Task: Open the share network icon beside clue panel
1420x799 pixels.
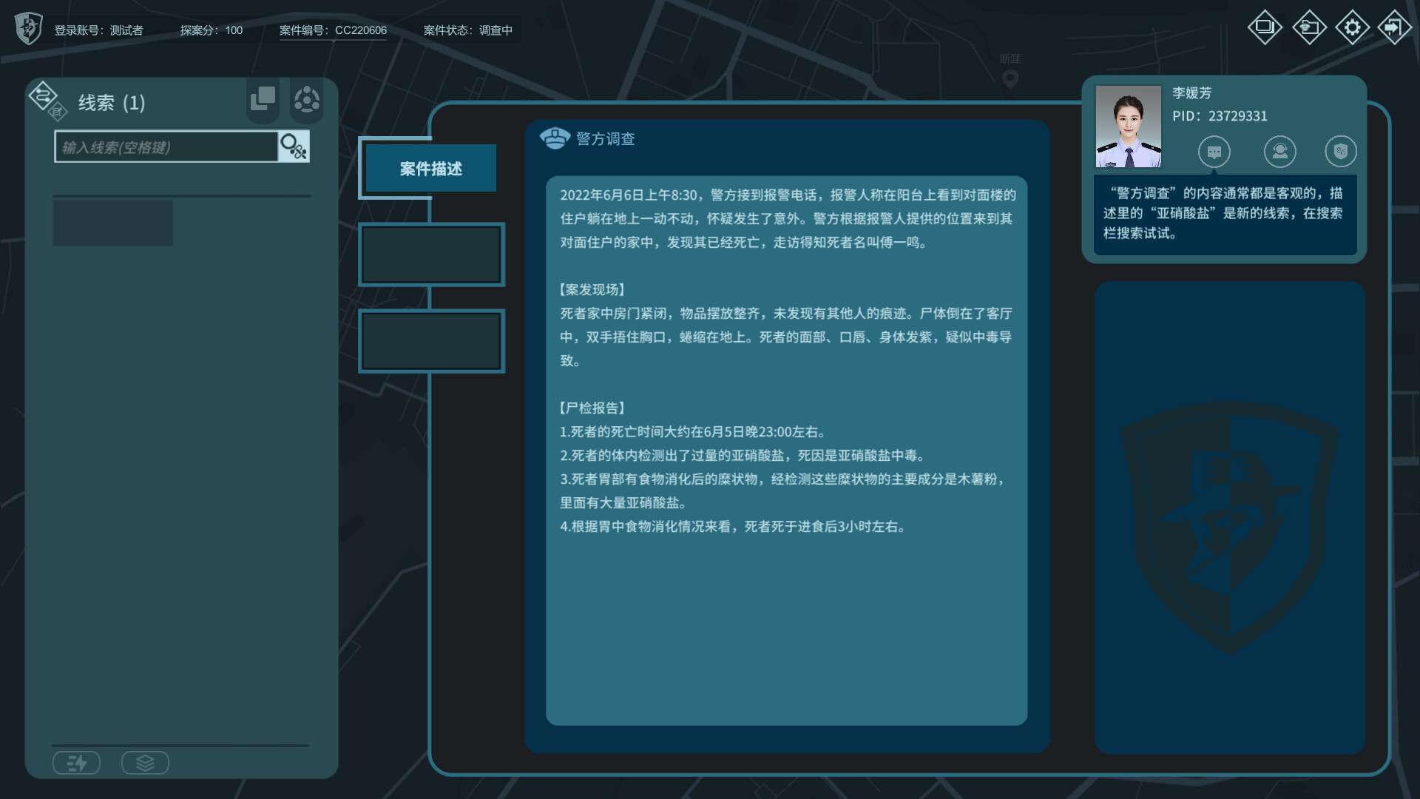Action: tap(306, 100)
